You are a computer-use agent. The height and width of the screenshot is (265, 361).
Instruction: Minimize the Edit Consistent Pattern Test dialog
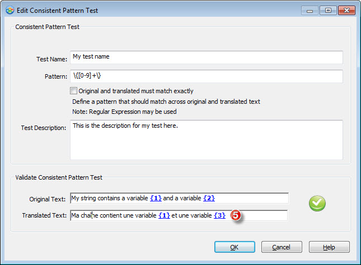pos(310,11)
